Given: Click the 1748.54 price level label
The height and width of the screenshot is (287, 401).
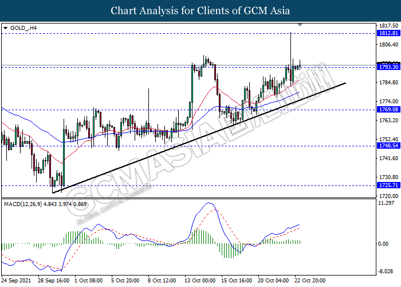Looking at the screenshot, I should pos(388,146).
